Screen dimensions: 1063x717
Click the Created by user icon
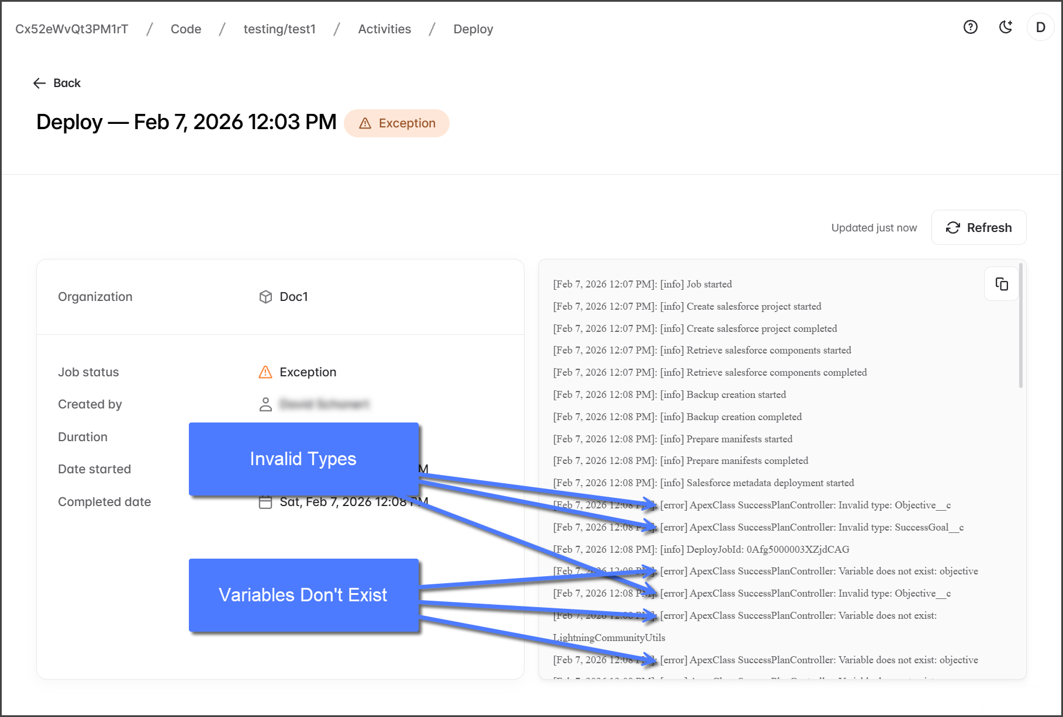click(265, 404)
